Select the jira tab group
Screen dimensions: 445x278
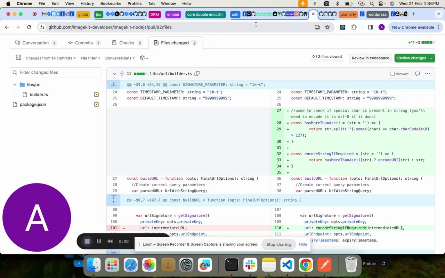point(99,14)
